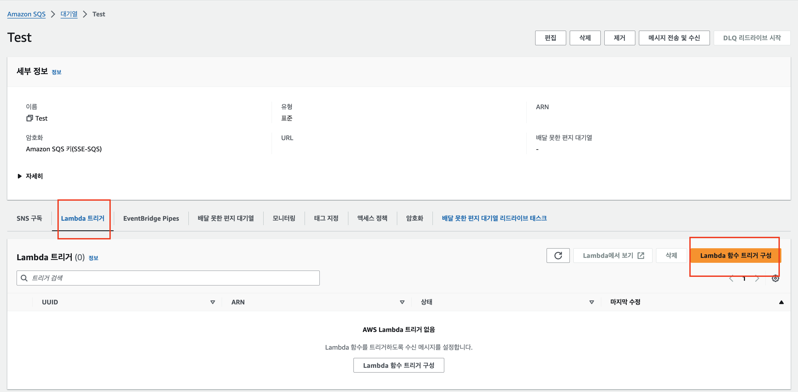Click the previous page chevron
Viewport: 798px width, 392px height.
click(731, 278)
